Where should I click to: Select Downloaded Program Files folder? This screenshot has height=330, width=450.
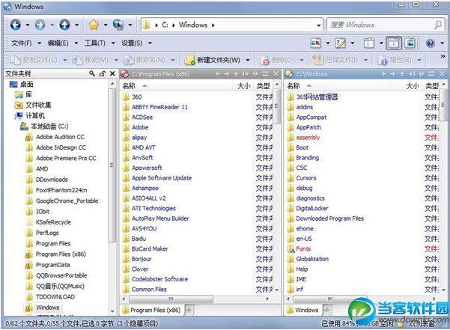coord(329,219)
